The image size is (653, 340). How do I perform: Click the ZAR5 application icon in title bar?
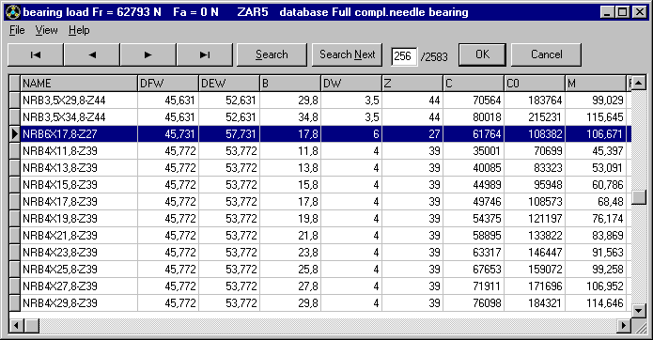[x=13, y=12]
